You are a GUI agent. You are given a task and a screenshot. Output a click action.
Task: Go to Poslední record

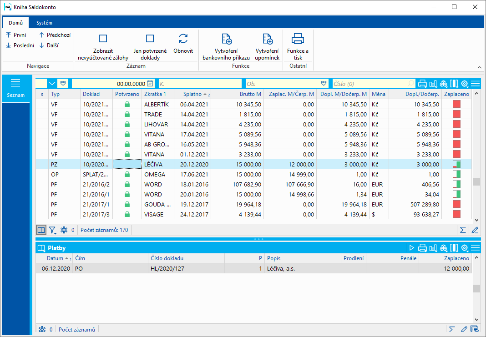click(20, 45)
